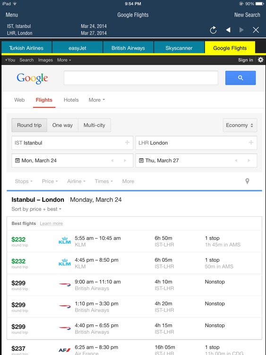This screenshot has width=266, height=355.
Task: Click the blue magnifier search button
Action: pos(240,78)
